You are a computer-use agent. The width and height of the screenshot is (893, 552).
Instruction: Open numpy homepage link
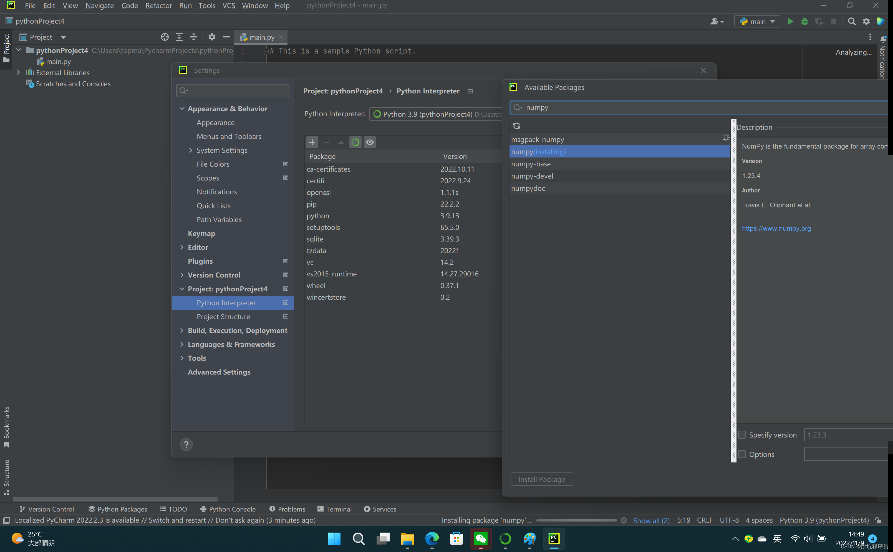point(776,228)
